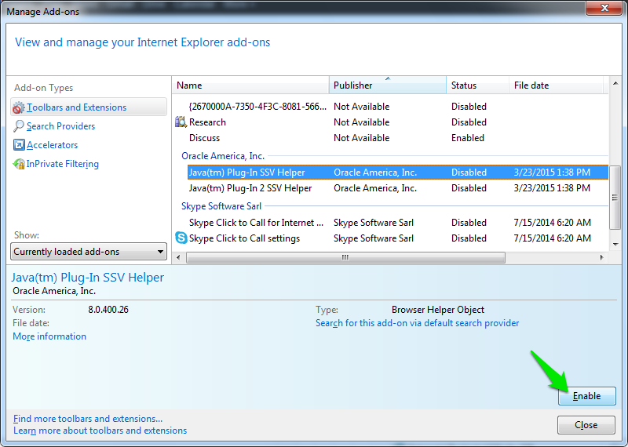628x447 pixels.
Task: Select InPrivate Filtering add-on type
Action: (x=63, y=164)
